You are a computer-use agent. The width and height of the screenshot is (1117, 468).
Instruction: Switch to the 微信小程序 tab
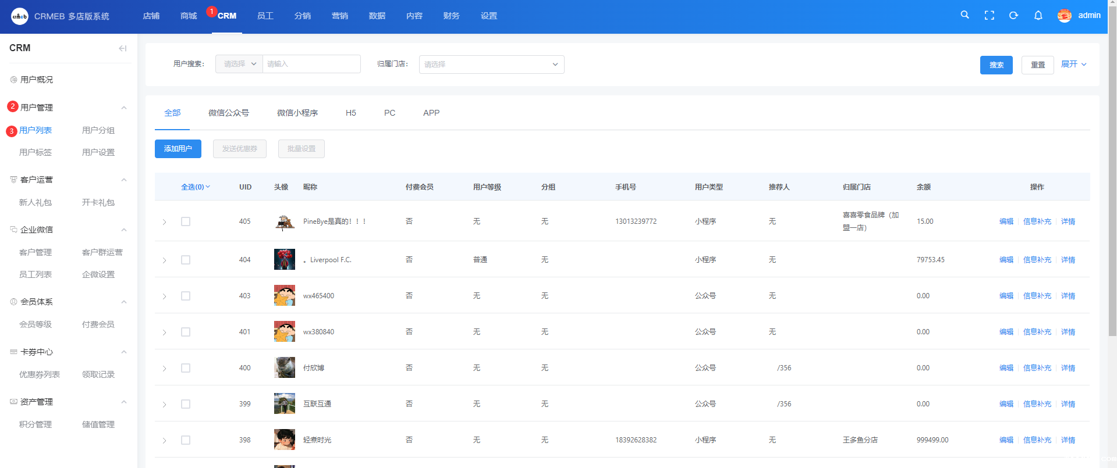coord(297,113)
